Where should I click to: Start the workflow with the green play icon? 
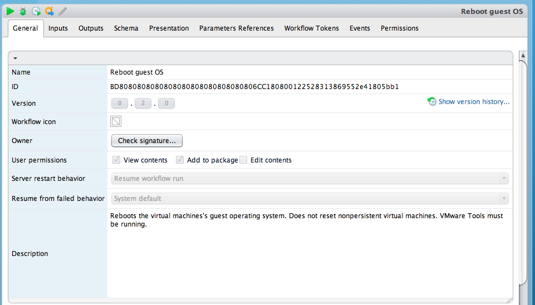(10, 11)
